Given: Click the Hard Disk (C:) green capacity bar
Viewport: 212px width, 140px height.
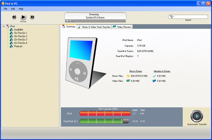Looking at the screenshot, I should pyautogui.click(x=104, y=121).
